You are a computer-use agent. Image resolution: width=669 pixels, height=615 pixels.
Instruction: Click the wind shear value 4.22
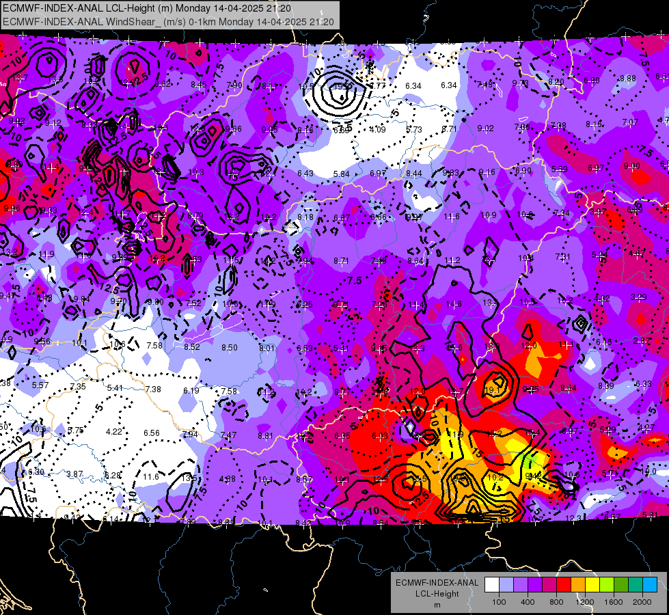coord(114,431)
